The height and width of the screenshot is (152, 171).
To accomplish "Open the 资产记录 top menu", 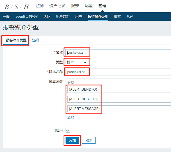I will coord(57,6).
